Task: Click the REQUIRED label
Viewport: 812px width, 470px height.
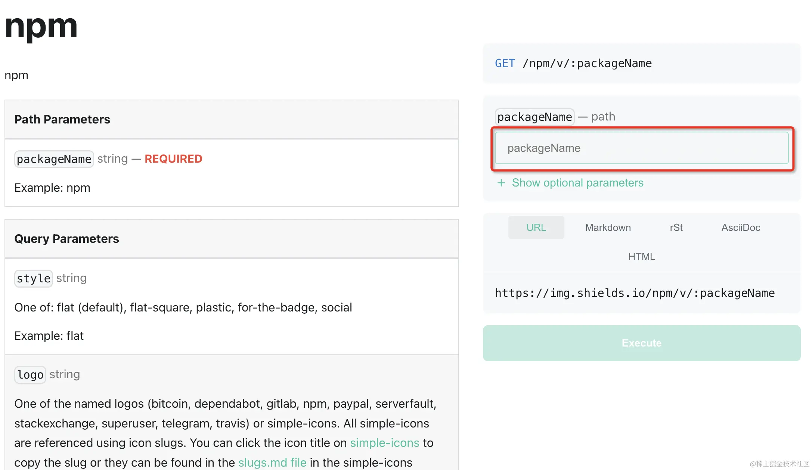Action: click(173, 159)
